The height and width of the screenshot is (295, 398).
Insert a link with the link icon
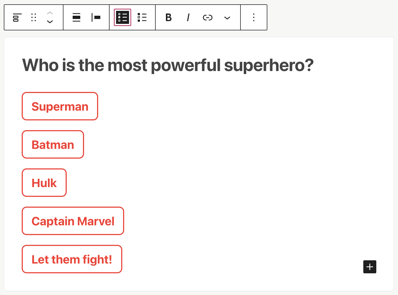(x=207, y=18)
